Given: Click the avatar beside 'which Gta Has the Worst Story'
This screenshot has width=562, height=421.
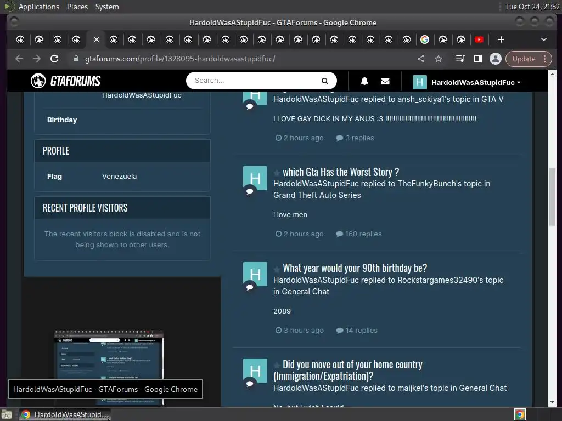Looking at the screenshot, I should pos(255,178).
